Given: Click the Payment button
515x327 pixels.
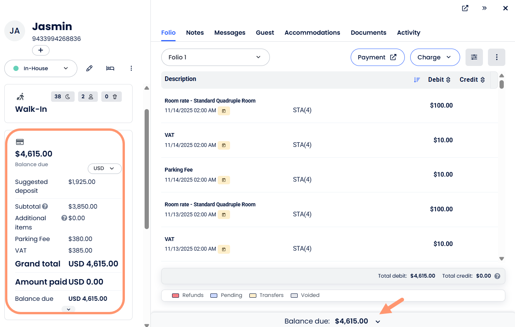Looking at the screenshot, I should (377, 57).
